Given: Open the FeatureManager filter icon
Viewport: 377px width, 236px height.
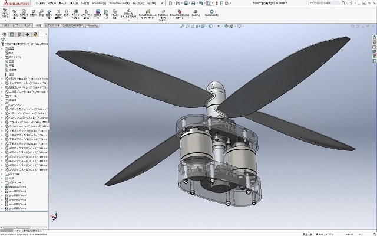Looking at the screenshot, I should (x=4, y=40).
